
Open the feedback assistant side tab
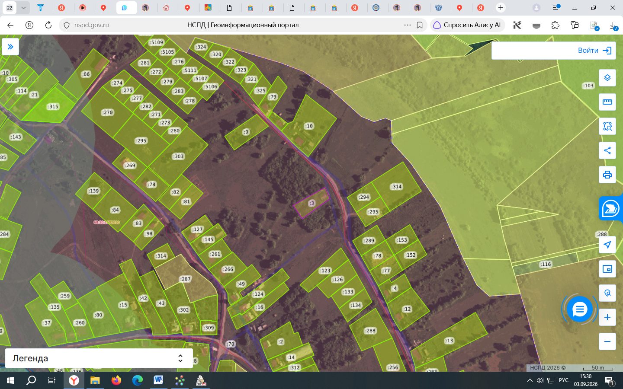611,208
